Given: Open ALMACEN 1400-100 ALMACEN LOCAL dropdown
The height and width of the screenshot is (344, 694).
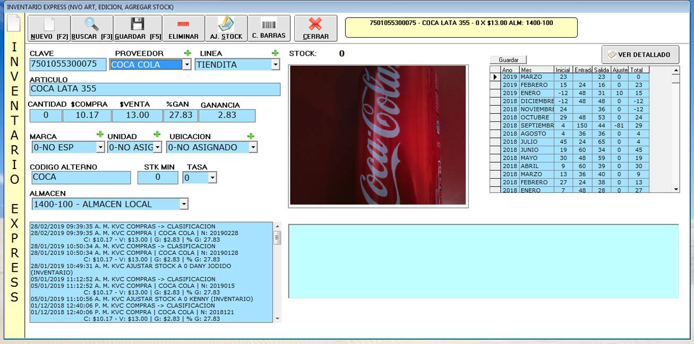Looking at the screenshot, I should pos(184,204).
